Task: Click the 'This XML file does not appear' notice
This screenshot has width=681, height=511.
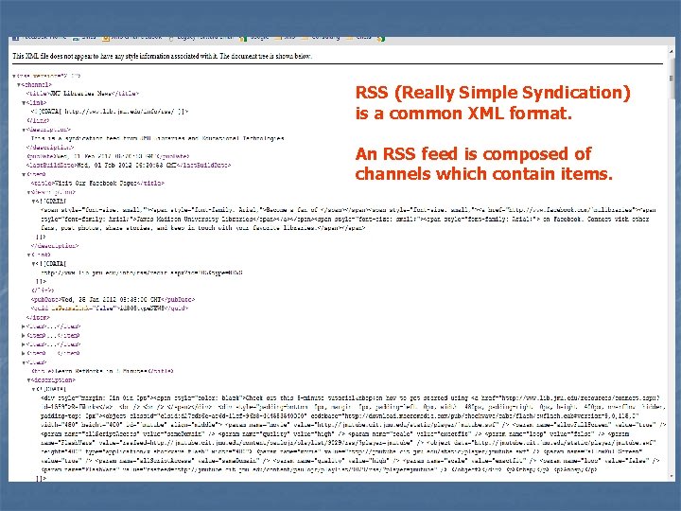Action: point(162,56)
